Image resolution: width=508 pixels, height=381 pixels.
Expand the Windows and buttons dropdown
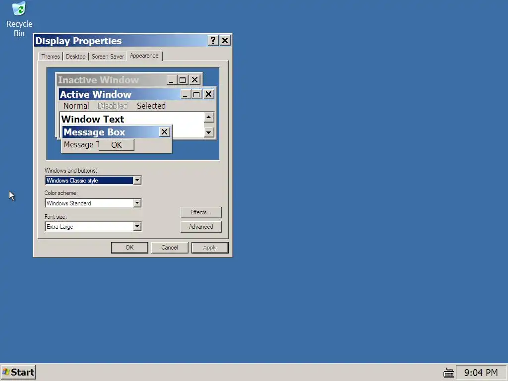(x=137, y=180)
